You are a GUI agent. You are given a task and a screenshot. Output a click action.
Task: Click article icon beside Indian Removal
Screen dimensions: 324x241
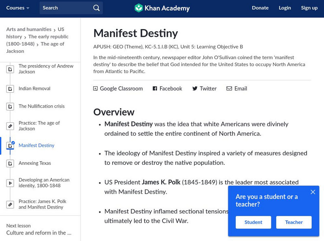[x=10, y=89]
